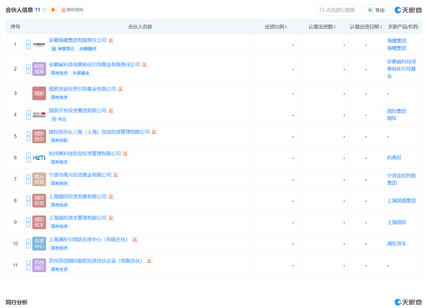427x308 pixels.
Task: Click the 投资中心 blue logo tile
Action: coord(39,244)
